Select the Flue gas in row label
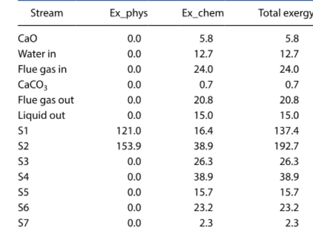Image resolution: width=313 pixels, height=234 pixels. pyautogui.click(x=42, y=69)
